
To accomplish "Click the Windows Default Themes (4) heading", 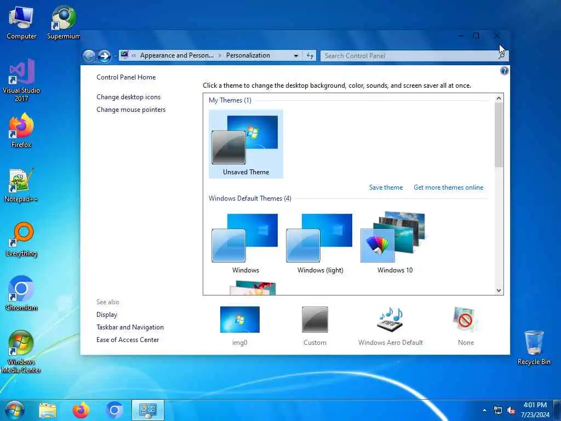I will click(250, 198).
